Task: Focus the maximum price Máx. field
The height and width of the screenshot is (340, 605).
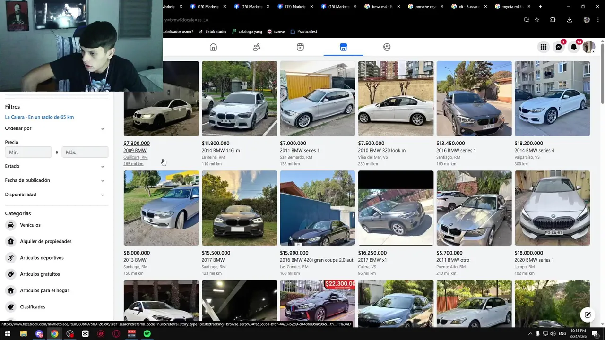Action: coord(85,152)
